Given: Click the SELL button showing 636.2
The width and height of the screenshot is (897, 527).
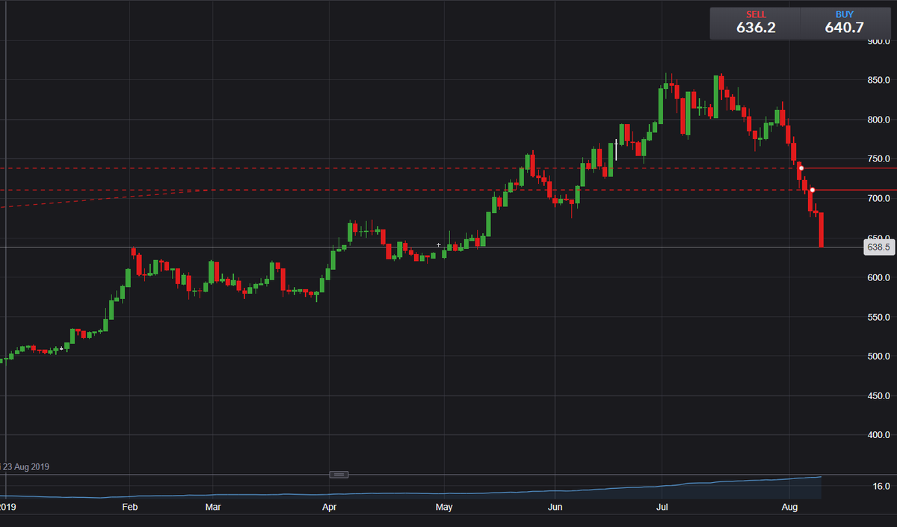Looking at the screenshot, I should pos(755,23).
